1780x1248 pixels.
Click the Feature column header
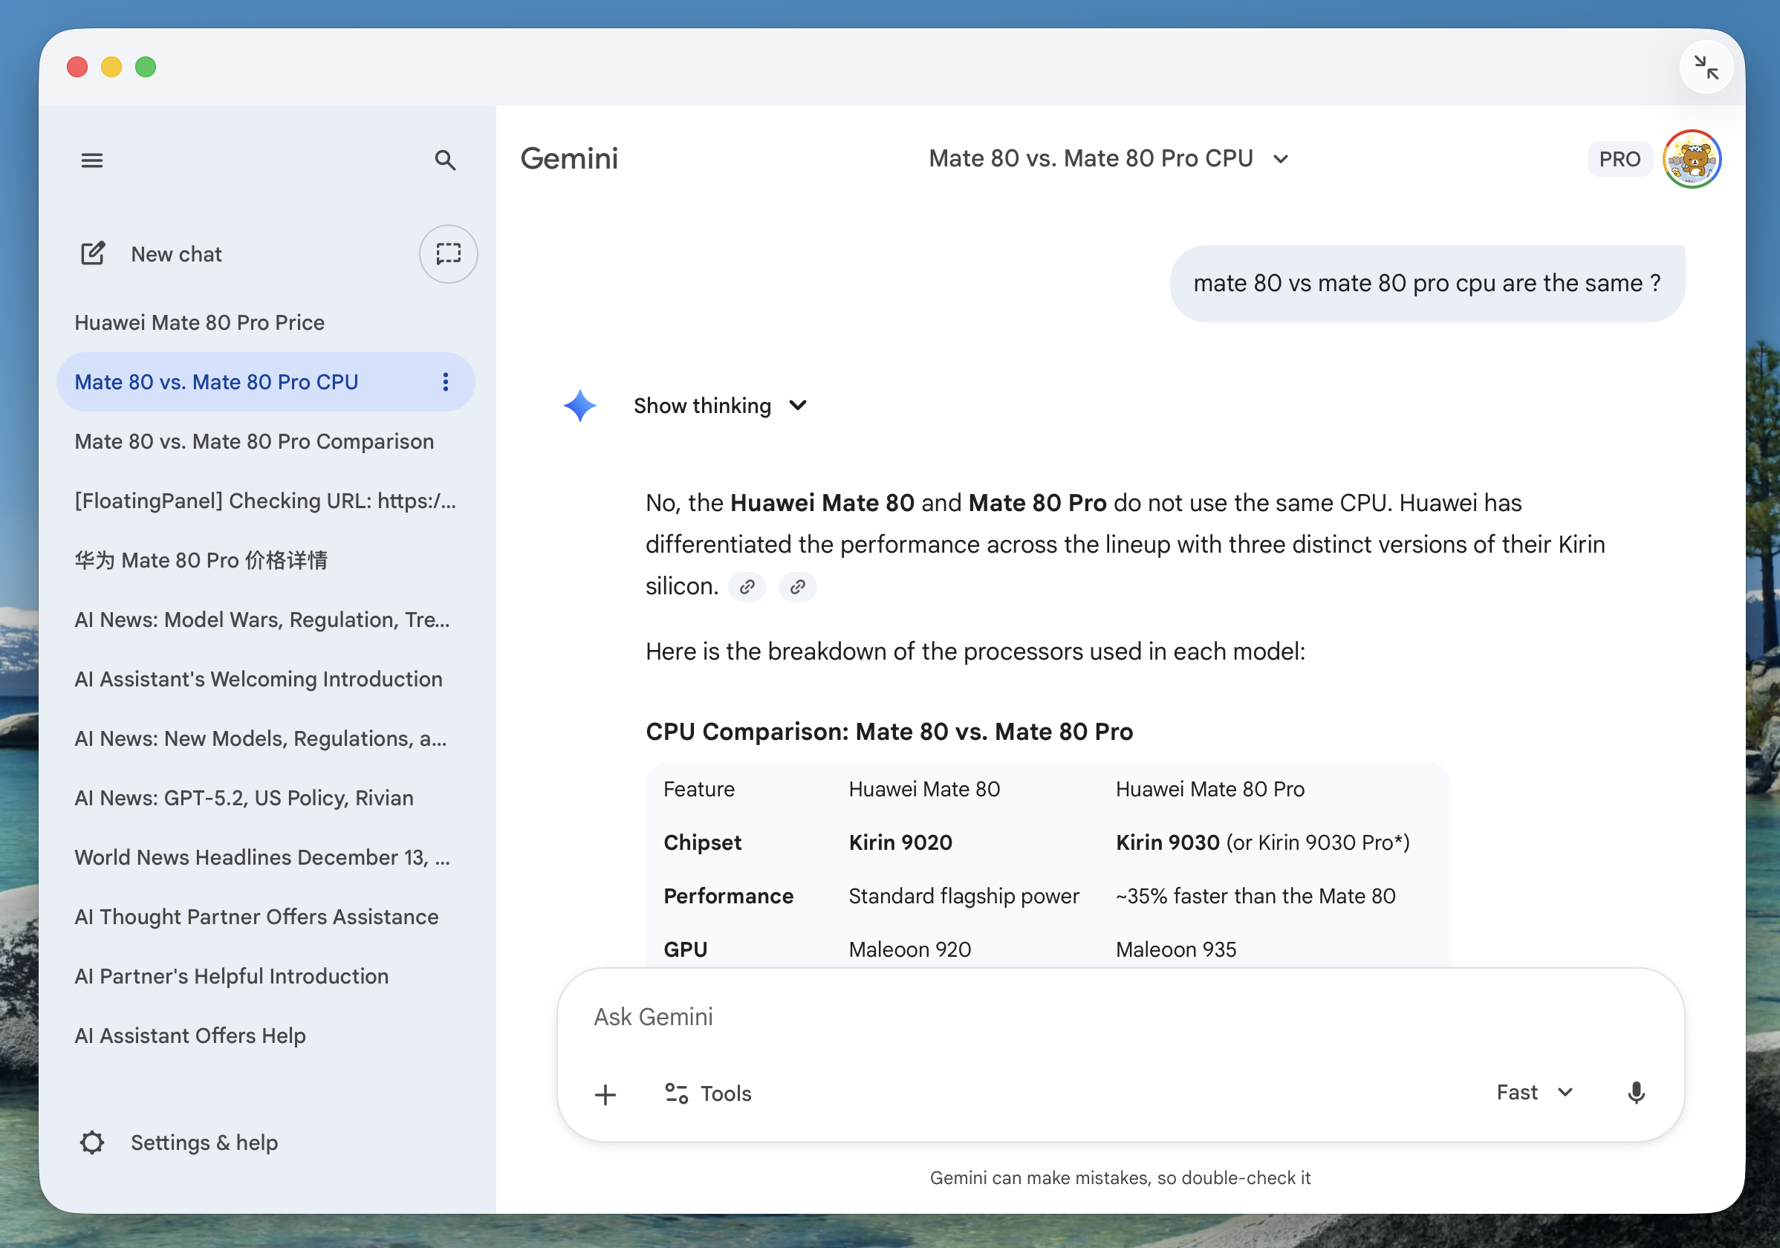point(698,789)
